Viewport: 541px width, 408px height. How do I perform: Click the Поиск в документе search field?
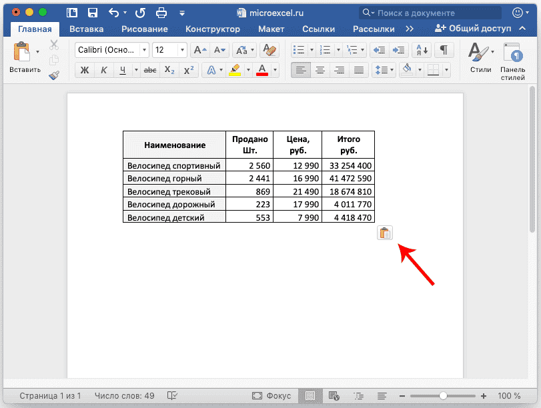point(434,13)
